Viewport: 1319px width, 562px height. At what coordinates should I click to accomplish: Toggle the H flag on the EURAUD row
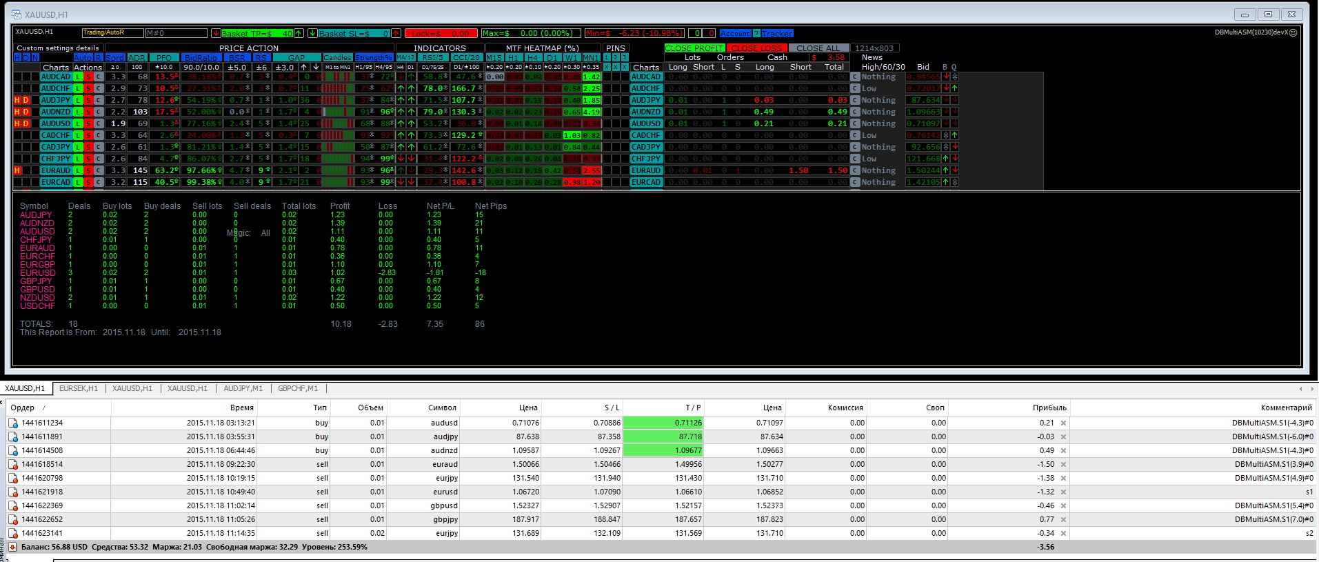(x=17, y=170)
